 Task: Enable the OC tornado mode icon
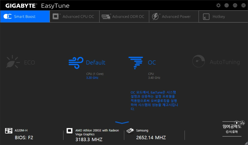136,63
